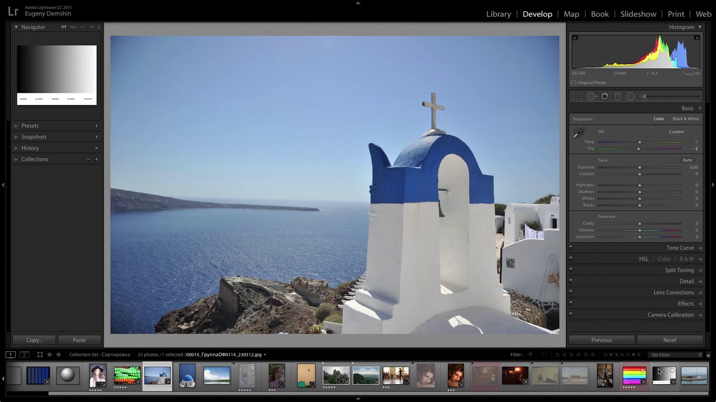Image resolution: width=716 pixels, height=402 pixels.
Task: Collapse the right panel group arrow
Action: click(x=713, y=185)
